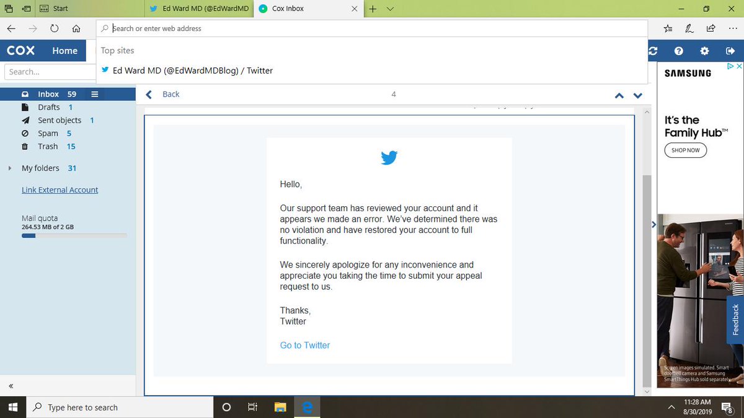The image size is (744, 418).
Task: Click the browser back arrow
Action: (x=11, y=28)
